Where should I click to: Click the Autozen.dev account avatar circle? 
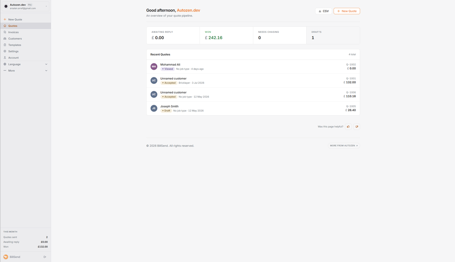coord(6,6)
